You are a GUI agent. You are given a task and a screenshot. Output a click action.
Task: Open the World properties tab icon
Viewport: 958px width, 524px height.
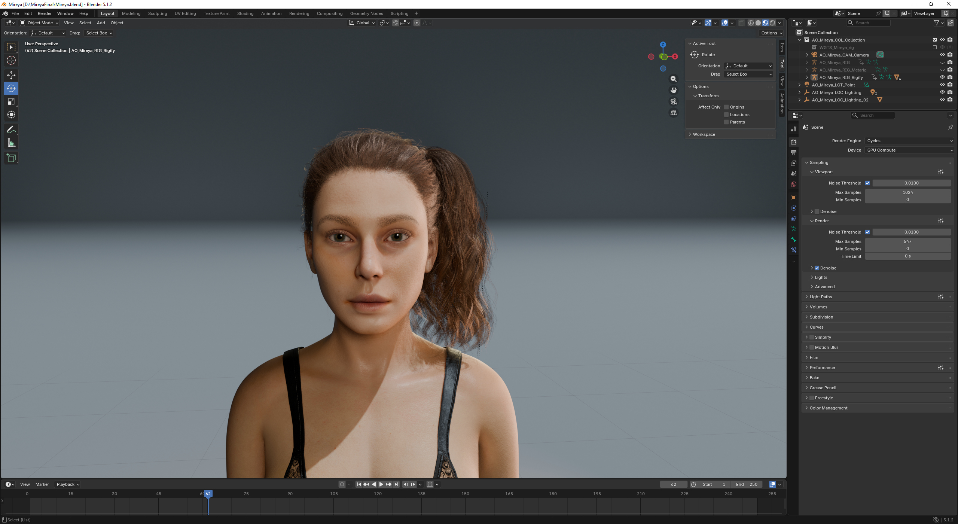click(x=794, y=184)
